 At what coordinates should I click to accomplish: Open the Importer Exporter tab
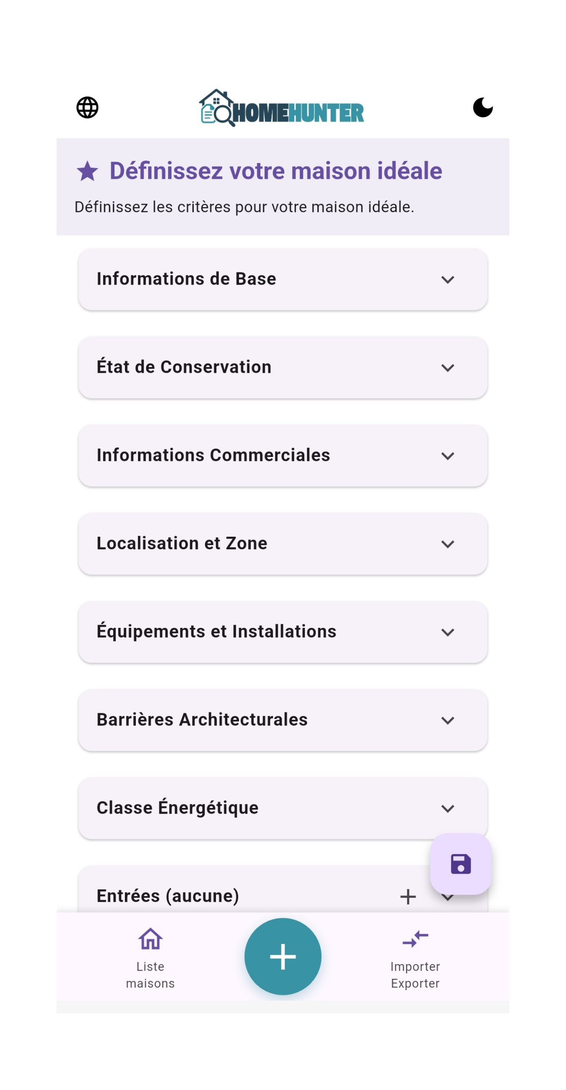coord(415,974)
